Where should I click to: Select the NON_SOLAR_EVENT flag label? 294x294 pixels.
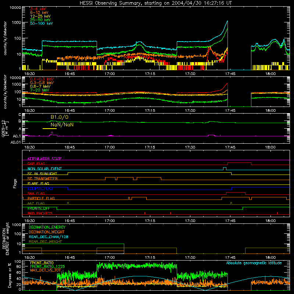point(44,169)
